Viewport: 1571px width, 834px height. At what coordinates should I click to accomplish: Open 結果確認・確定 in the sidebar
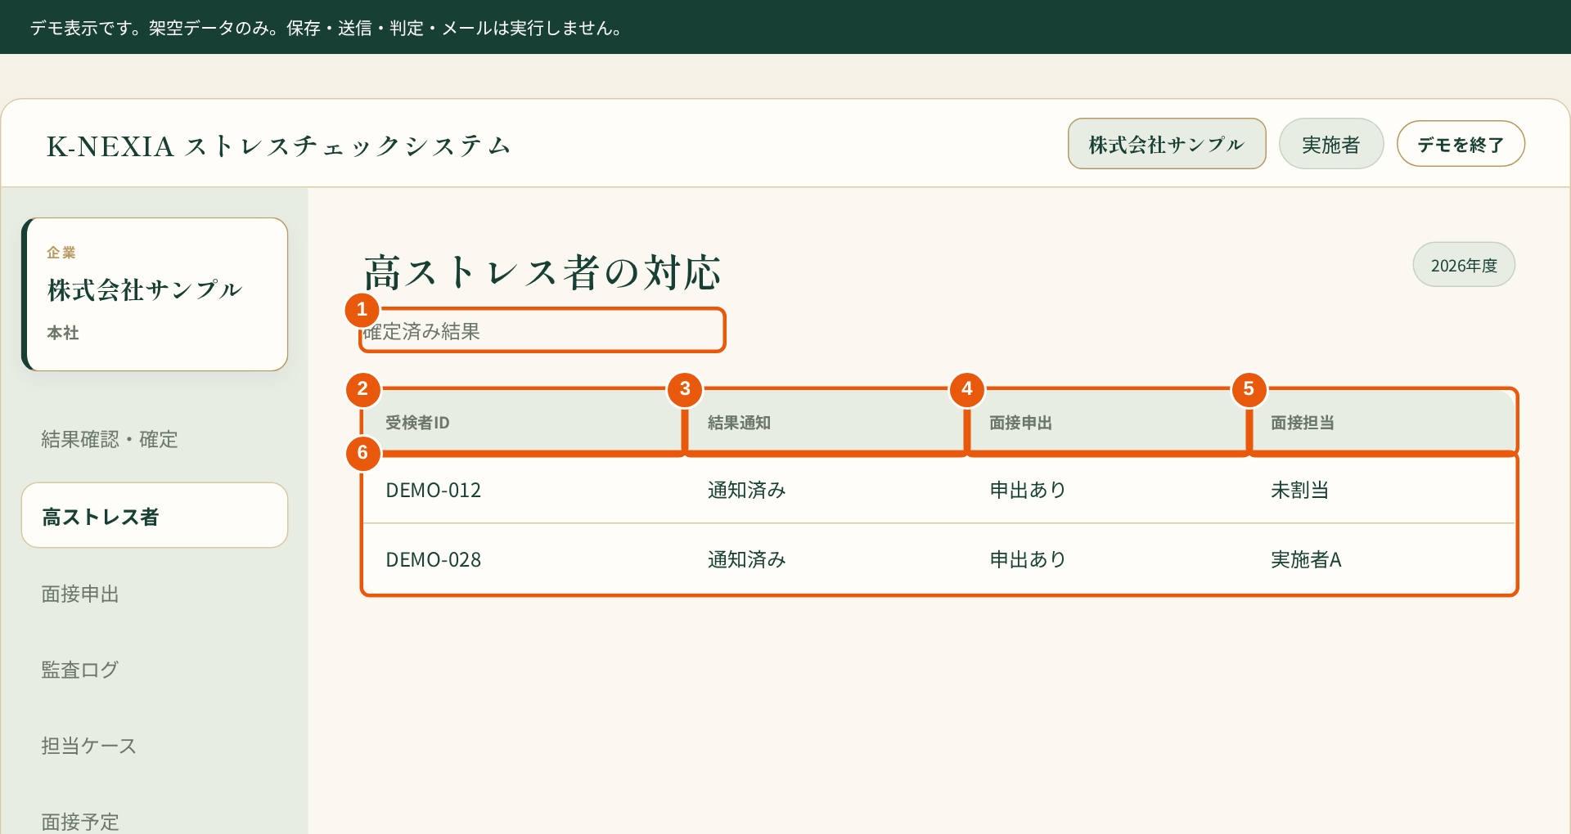155,440
